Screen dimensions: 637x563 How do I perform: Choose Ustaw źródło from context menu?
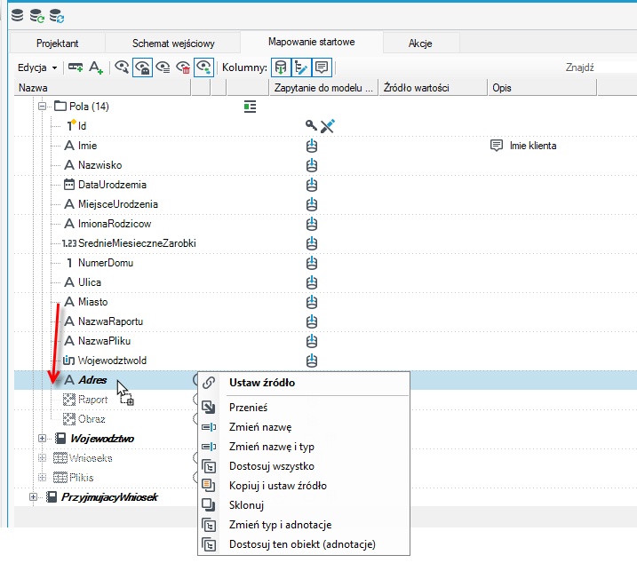(x=304, y=383)
